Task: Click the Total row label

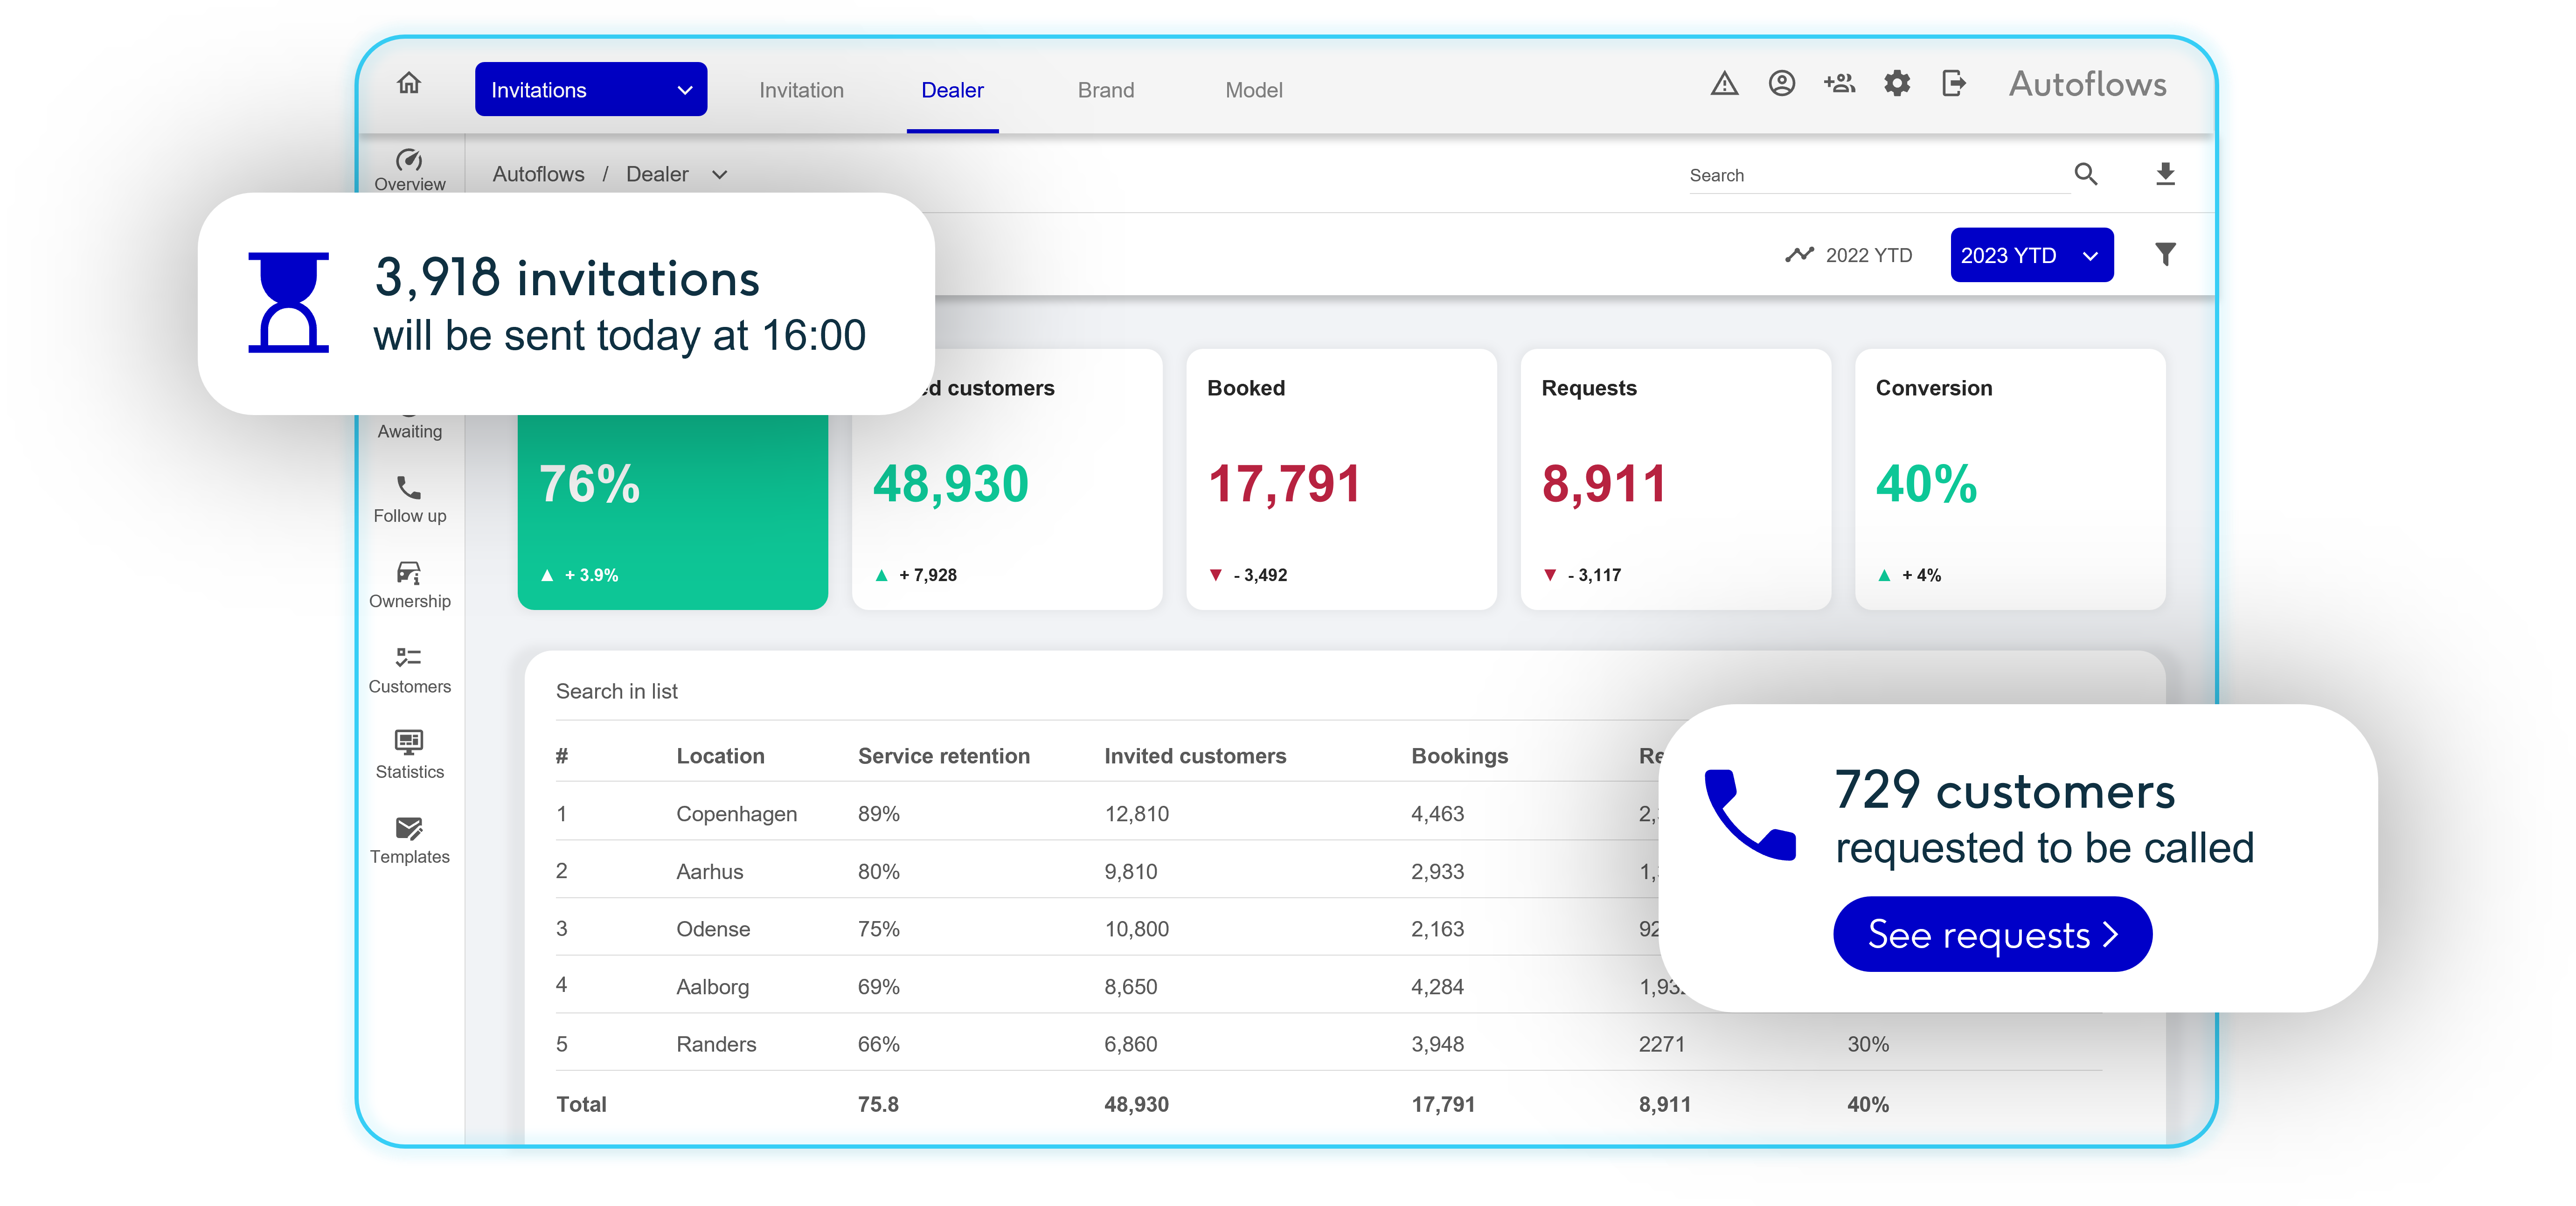Action: (581, 1104)
